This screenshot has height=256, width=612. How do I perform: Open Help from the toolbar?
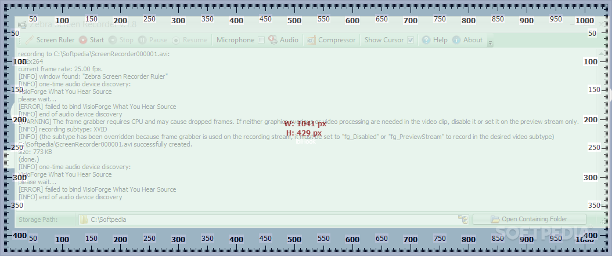(x=435, y=40)
